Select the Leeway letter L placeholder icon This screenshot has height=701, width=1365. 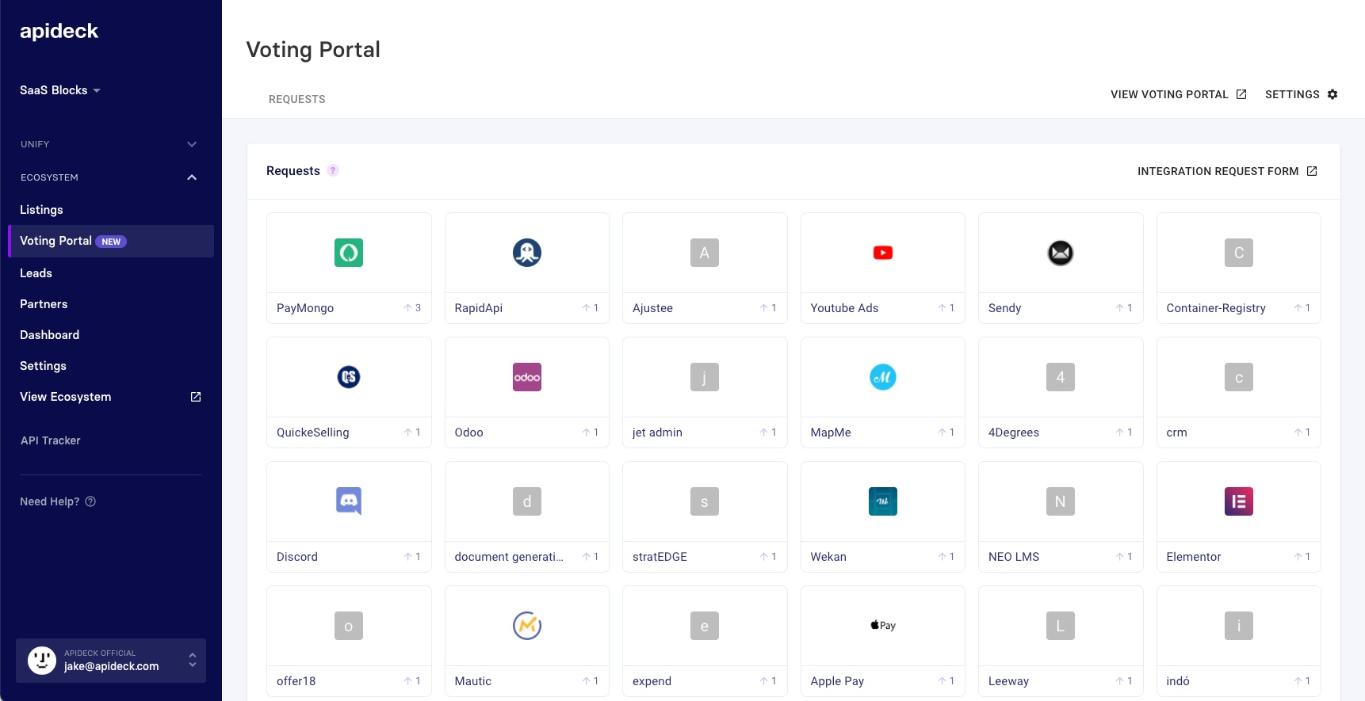point(1061,626)
